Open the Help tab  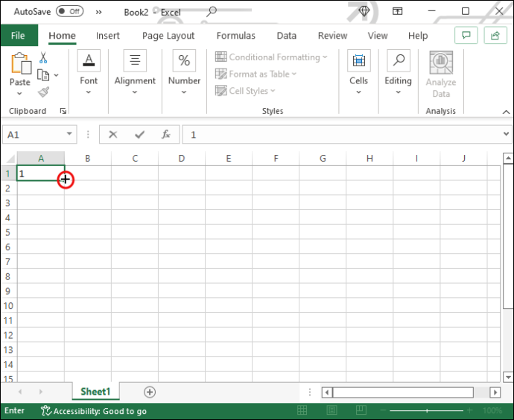click(418, 36)
